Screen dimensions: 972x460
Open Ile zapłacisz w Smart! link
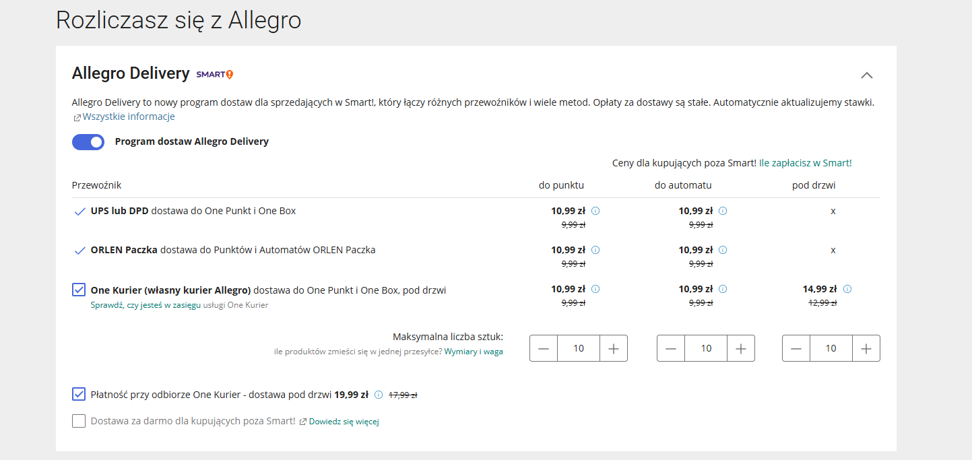click(x=805, y=163)
